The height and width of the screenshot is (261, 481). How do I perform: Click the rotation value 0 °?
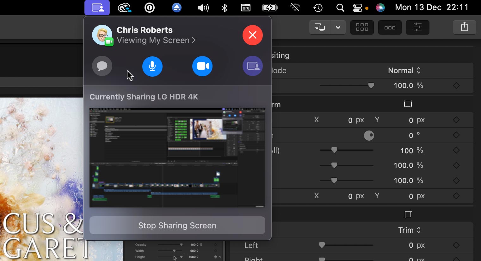[x=414, y=135]
